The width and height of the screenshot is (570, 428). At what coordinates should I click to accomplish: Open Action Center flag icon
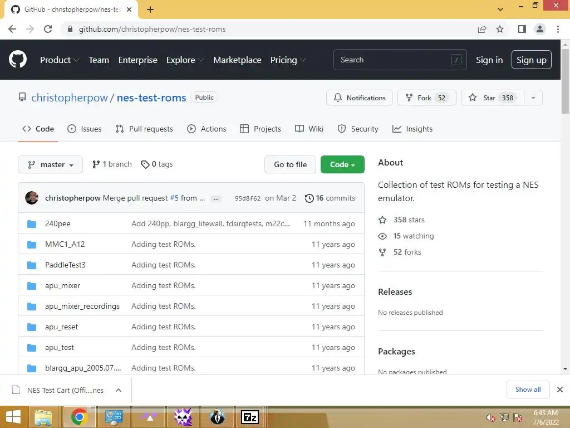pyautogui.click(x=518, y=417)
